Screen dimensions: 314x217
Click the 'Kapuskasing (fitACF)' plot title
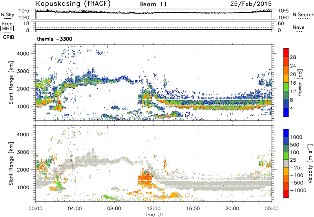[73, 4]
